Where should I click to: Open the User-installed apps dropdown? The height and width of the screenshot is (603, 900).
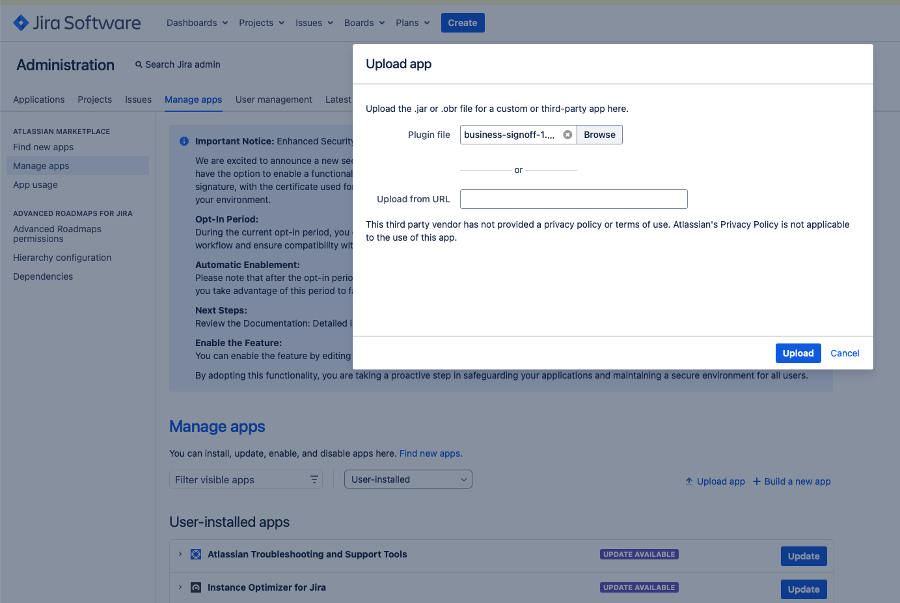point(408,479)
